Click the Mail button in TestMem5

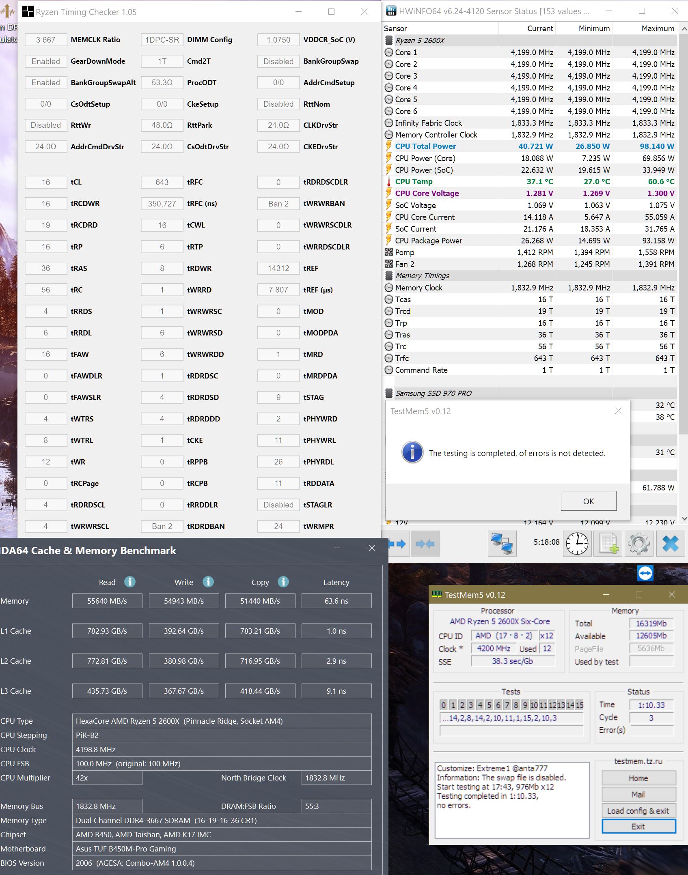[638, 794]
